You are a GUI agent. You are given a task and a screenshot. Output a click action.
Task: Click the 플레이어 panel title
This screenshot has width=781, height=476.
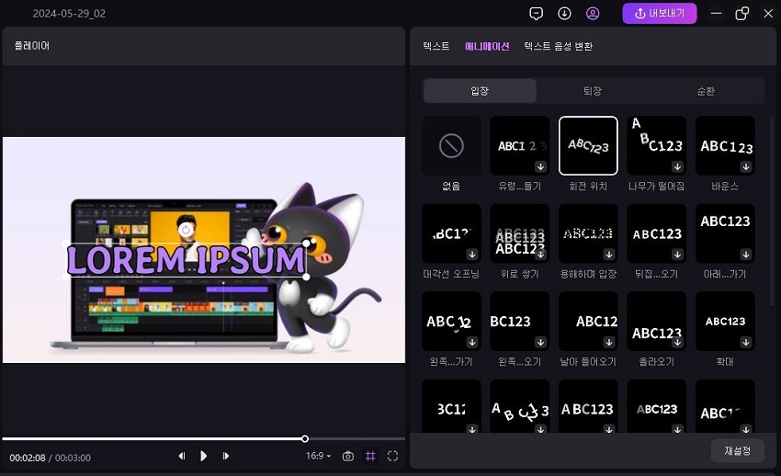(x=32, y=46)
